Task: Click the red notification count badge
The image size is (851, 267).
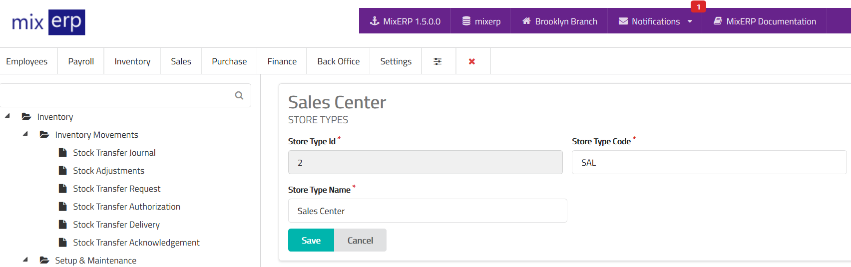Action: pos(698,7)
